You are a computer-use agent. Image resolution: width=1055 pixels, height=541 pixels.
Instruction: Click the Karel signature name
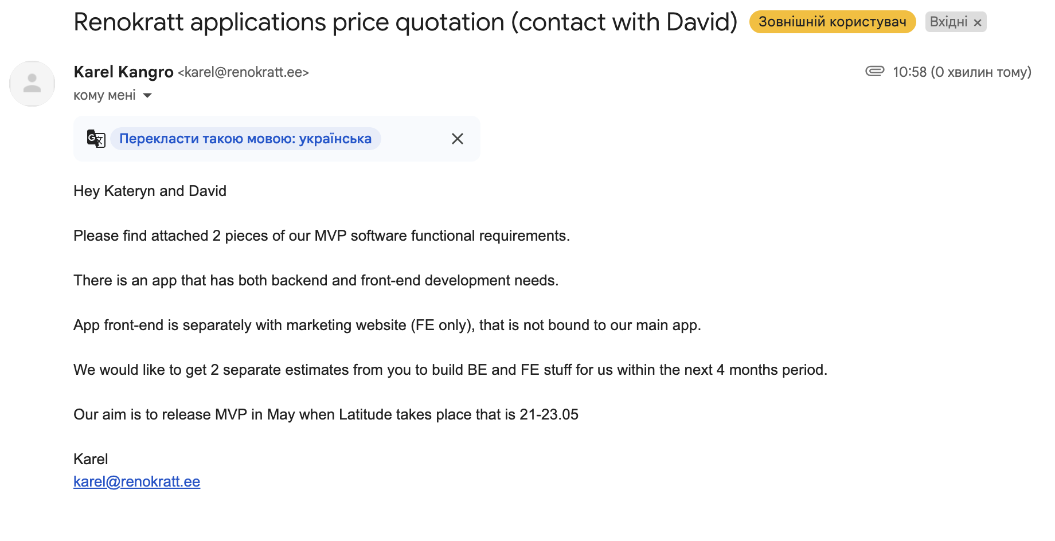pyautogui.click(x=91, y=459)
